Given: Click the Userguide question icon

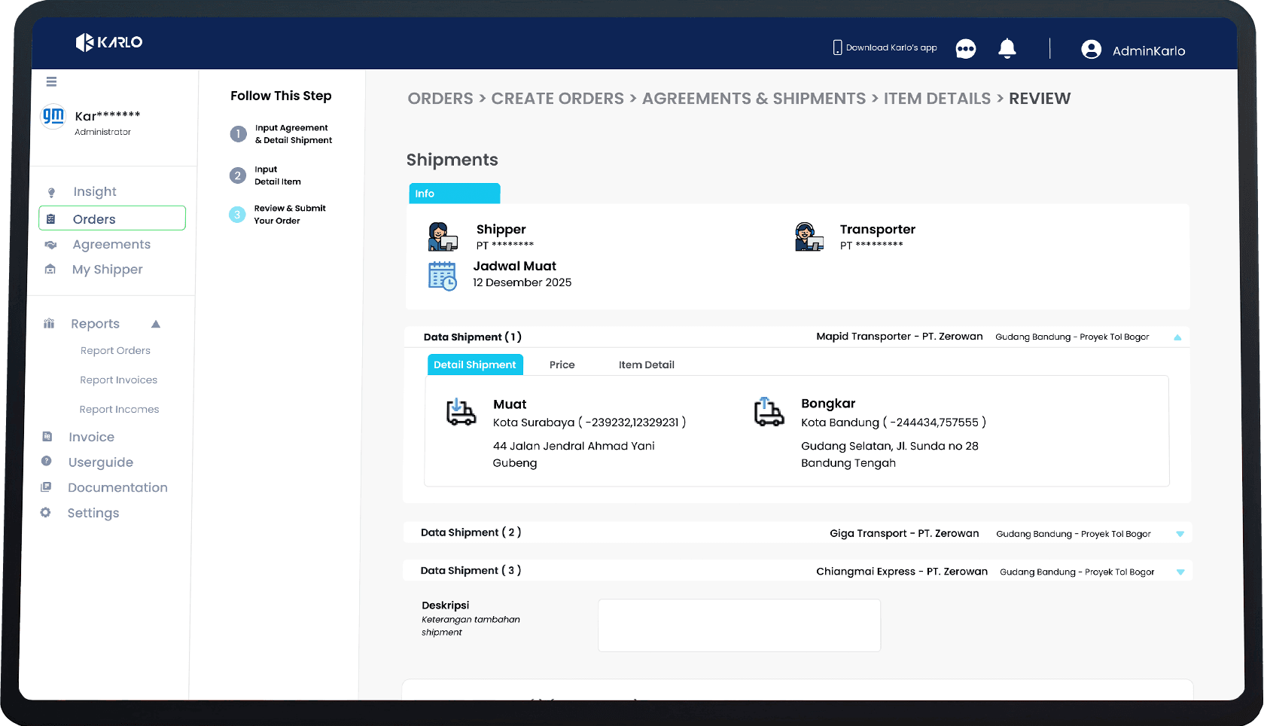Looking at the screenshot, I should tap(47, 461).
